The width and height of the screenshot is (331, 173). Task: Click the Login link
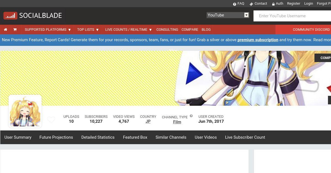pyautogui.click(x=308, y=4)
